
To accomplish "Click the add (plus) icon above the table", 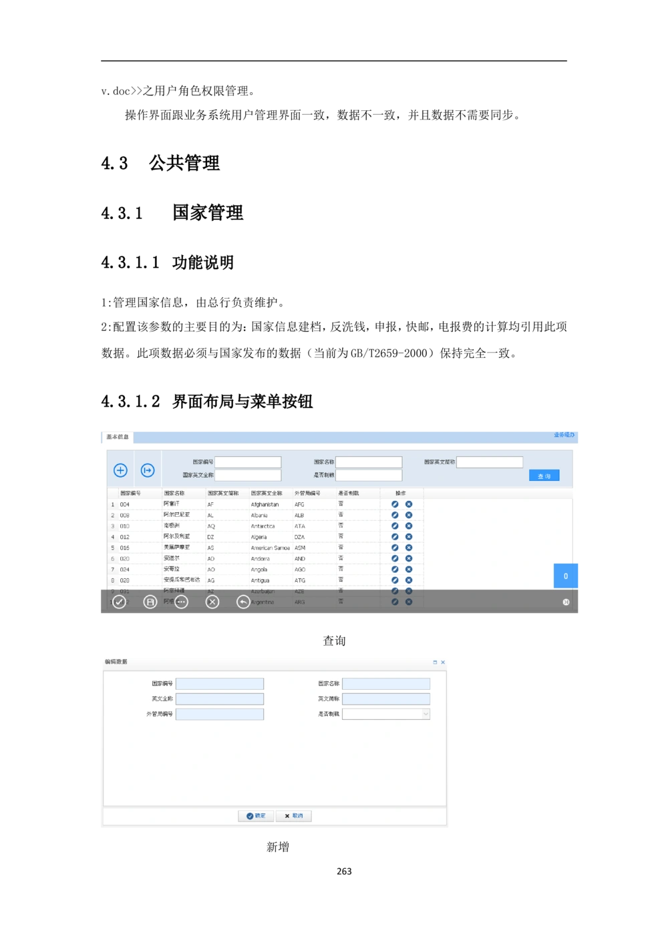I will (120, 471).
